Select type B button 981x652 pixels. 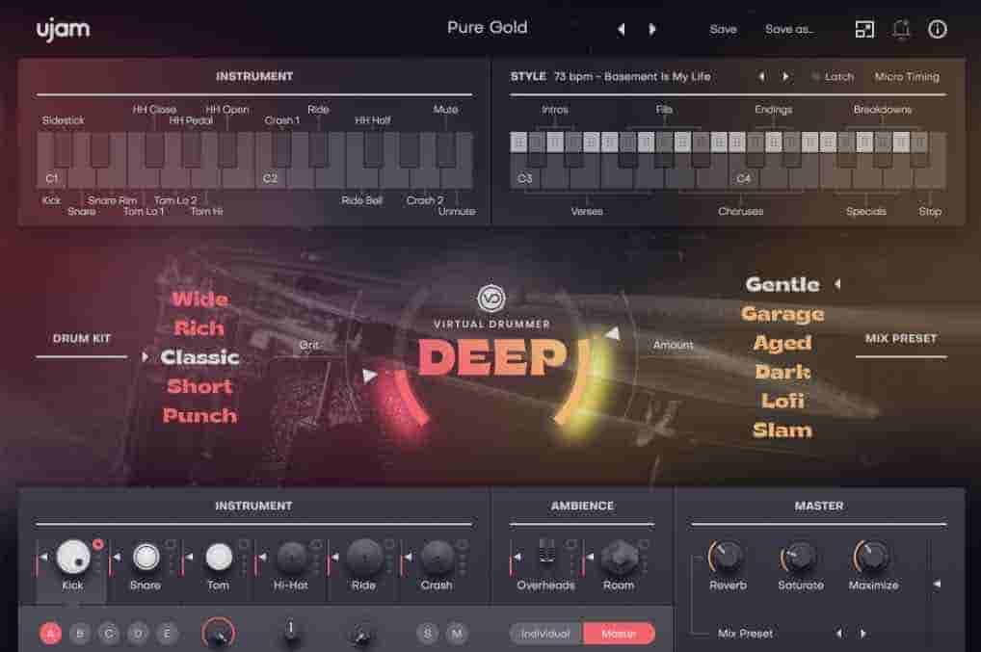(x=80, y=634)
